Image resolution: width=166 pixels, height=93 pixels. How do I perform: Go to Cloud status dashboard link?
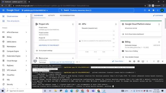pos(134,34)
